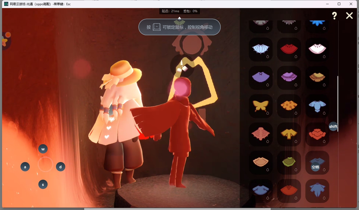The height and width of the screenshot is (210, 359).
Task: Select the light blue bird-shaped cape
Action: 317,106
